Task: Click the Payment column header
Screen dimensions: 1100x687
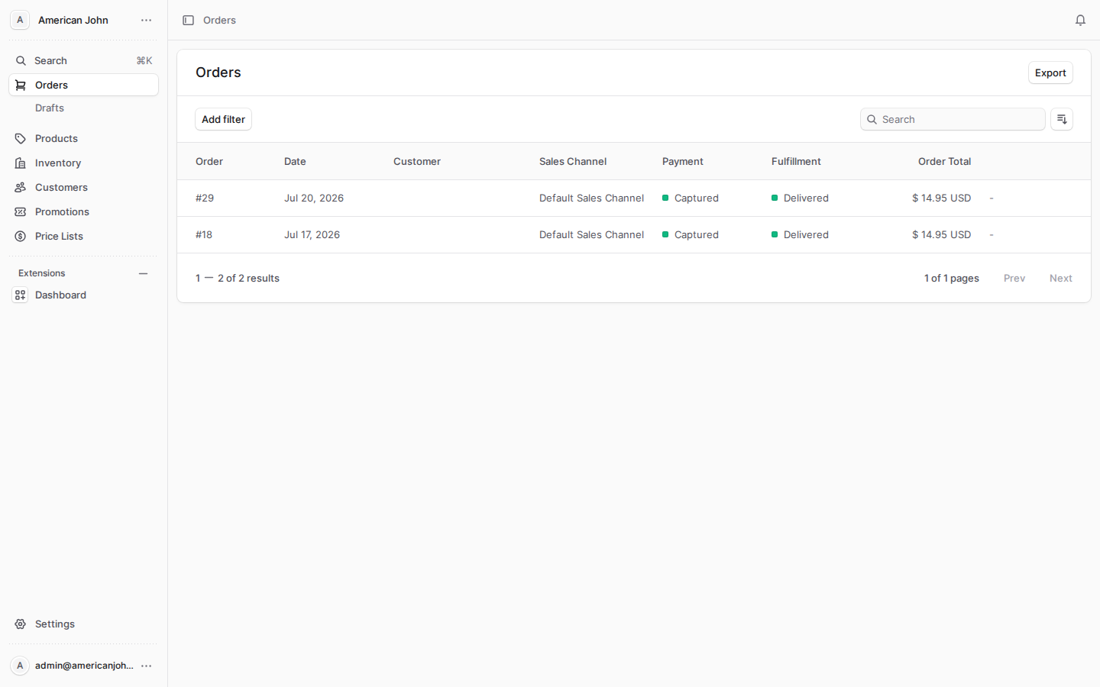Action: 682,161
